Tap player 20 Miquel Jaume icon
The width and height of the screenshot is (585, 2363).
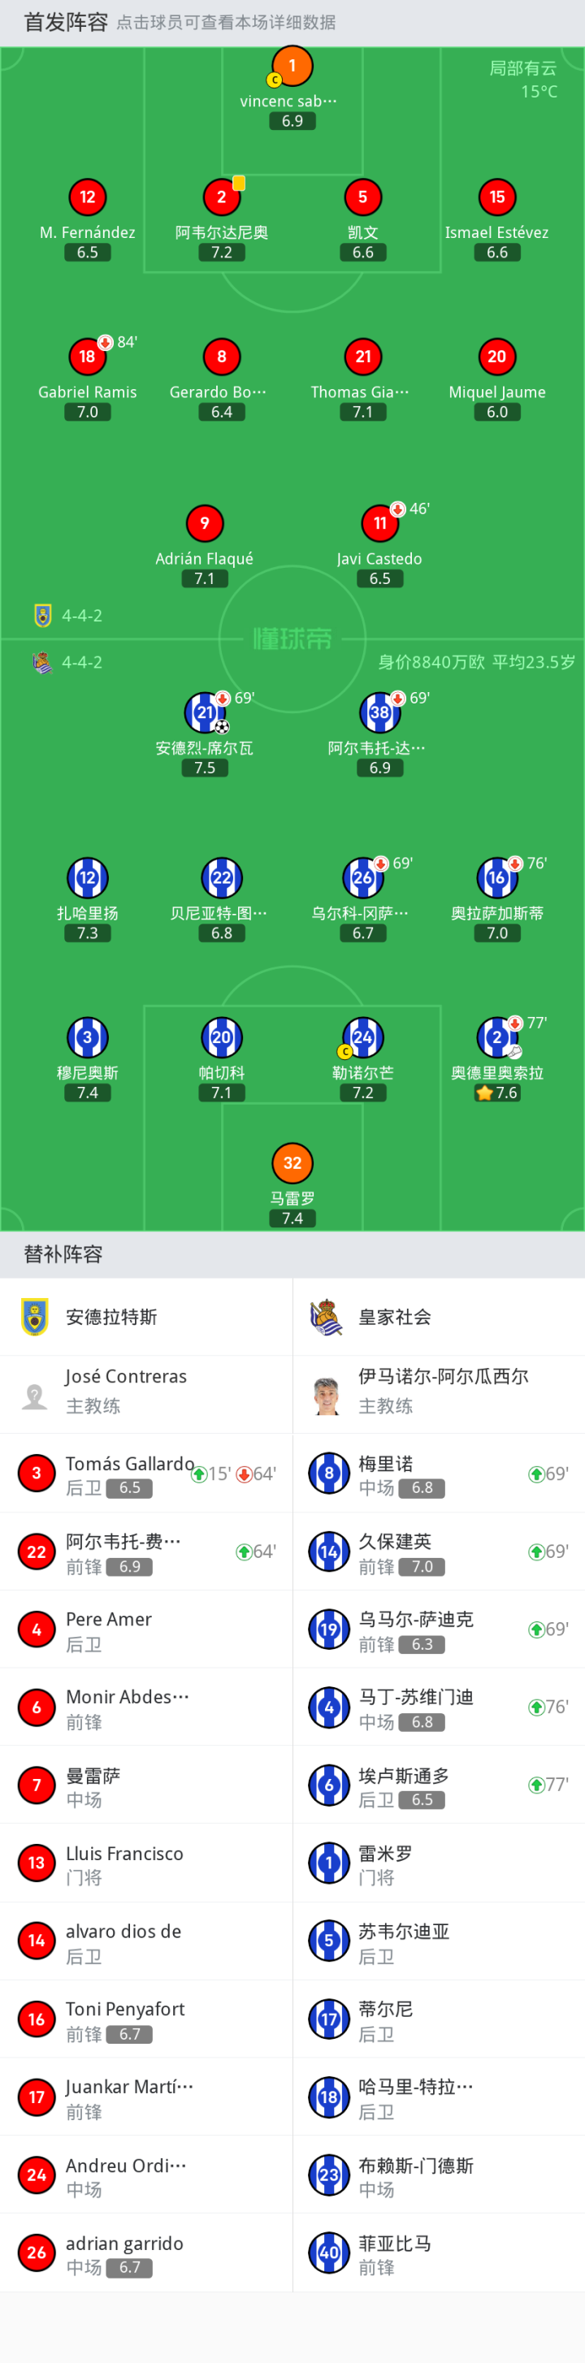point(497,357)
